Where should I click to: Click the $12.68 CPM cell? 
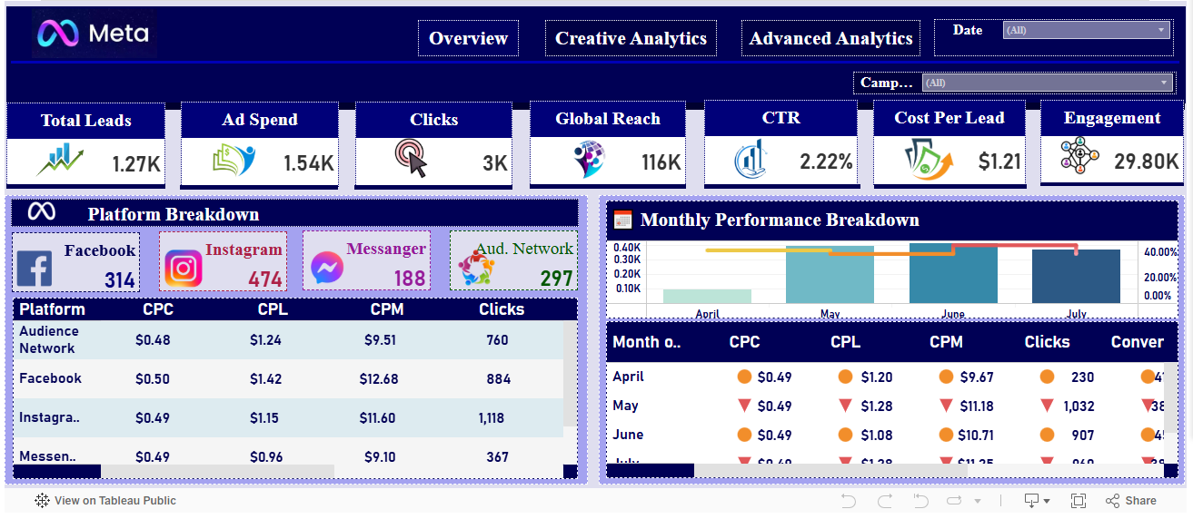click(379, 379)
